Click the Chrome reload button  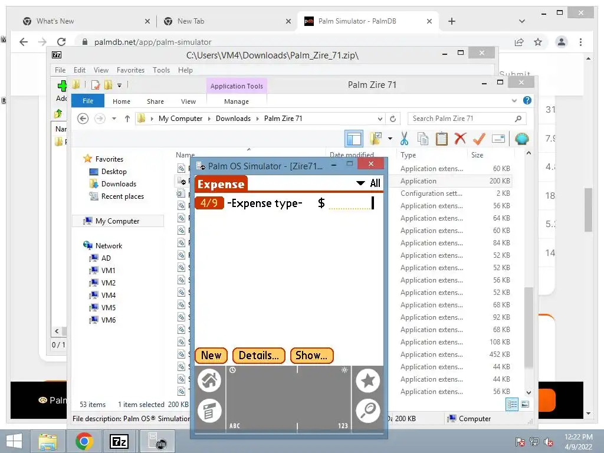61,42
